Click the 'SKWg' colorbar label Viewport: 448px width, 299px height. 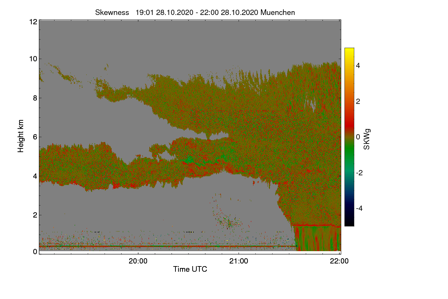[x=367, y=139]
